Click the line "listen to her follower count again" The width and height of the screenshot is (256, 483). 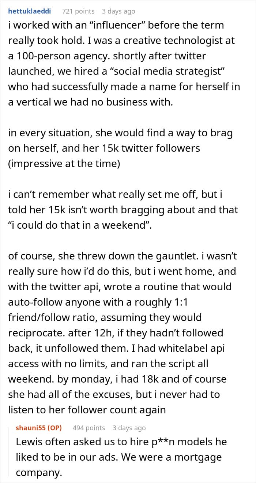click(x=87, y=409)
